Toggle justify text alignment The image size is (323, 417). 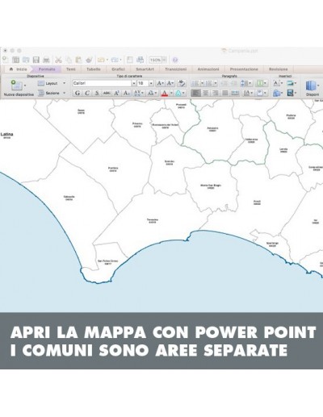click(225, 93)
